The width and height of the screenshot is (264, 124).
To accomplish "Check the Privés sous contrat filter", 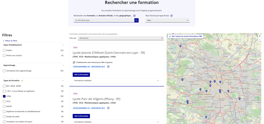I will (4, 56).
